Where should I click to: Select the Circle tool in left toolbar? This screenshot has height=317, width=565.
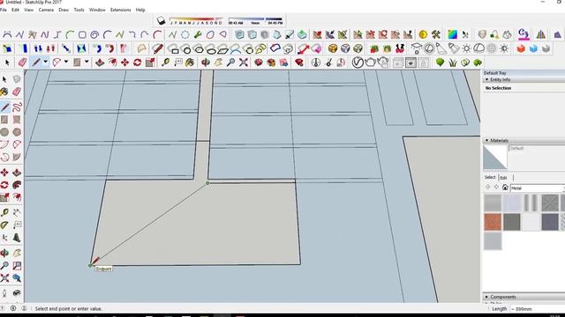click(4, 132)
